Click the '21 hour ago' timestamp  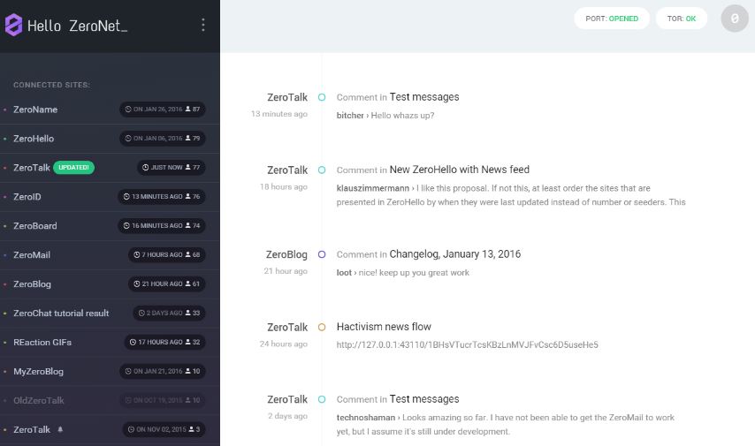(285, 271)
